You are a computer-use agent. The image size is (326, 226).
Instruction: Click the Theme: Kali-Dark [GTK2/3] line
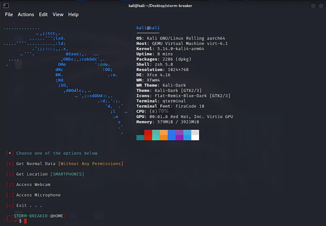169,91
